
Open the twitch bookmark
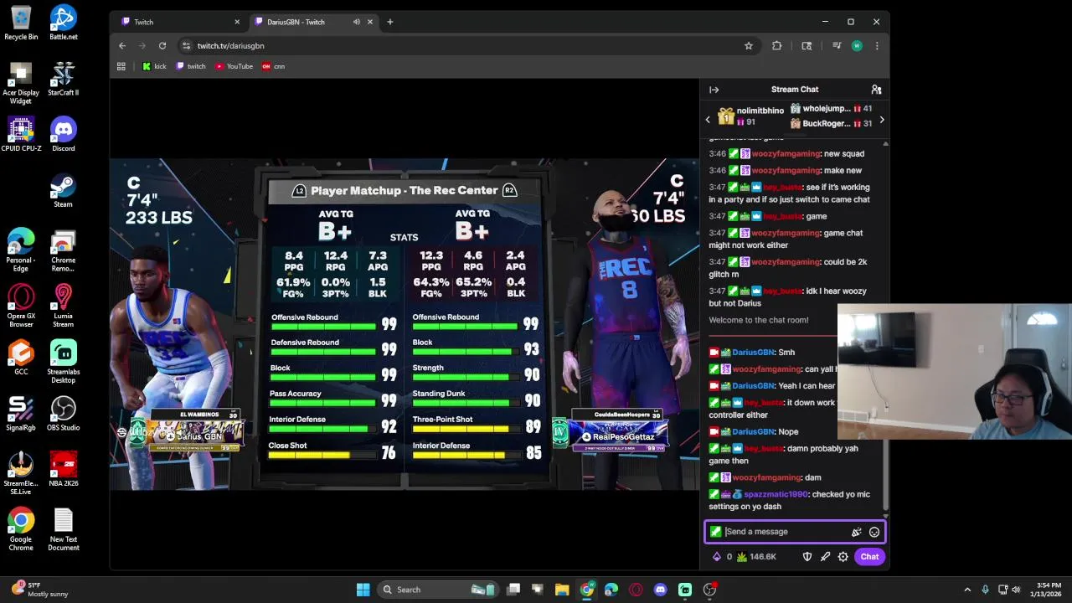coord(191,66)
